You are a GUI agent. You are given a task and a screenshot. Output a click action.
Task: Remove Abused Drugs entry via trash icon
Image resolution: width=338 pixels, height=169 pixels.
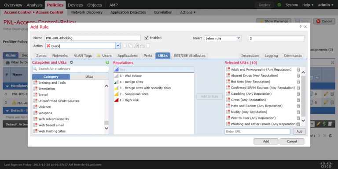click(x=298, y=76)
